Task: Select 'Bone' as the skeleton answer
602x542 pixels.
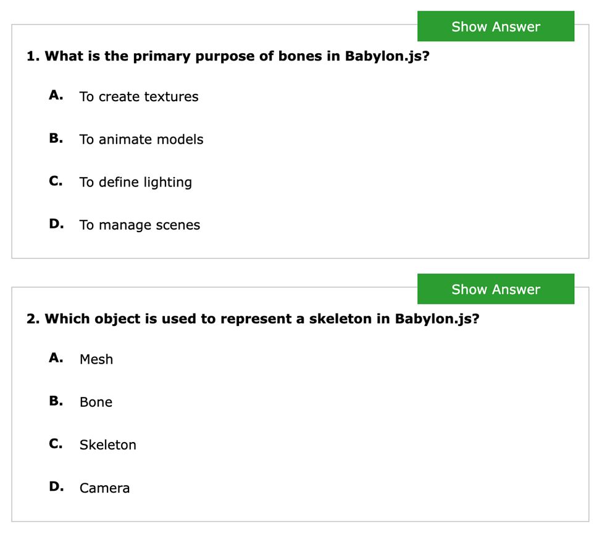Action: (96, 402)
